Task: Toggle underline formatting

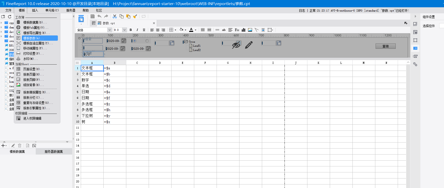Action: click(144, 30)
